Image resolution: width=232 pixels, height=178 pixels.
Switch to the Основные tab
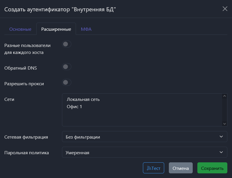tap(20, 29)
